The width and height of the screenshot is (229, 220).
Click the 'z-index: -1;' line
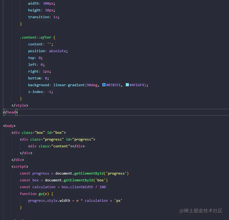pyautogui.click(x=41, y=92)
